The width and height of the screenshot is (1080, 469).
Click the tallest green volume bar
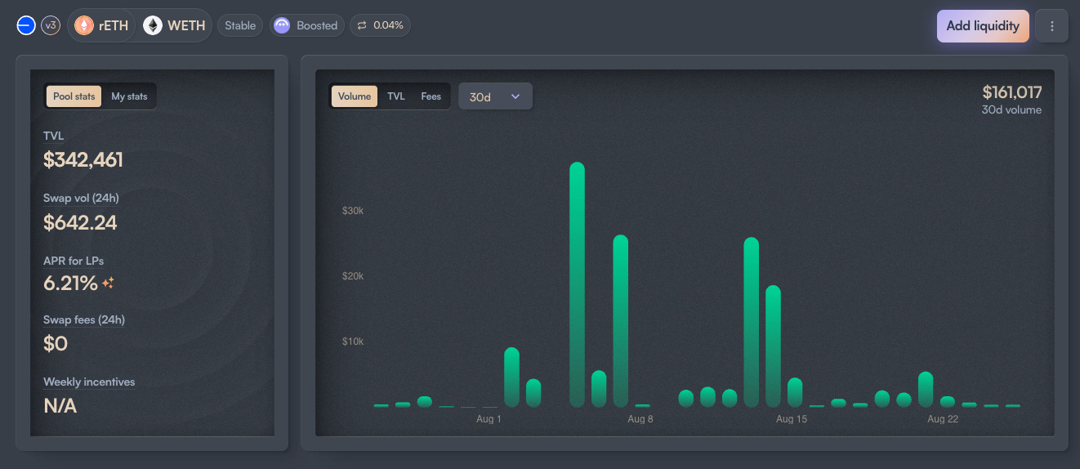pos(577,284)
